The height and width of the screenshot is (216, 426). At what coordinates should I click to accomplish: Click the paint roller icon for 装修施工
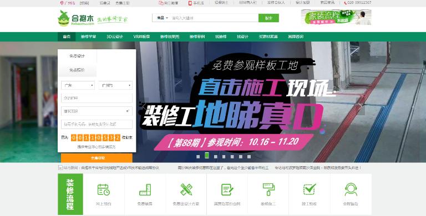click(268, 189)
